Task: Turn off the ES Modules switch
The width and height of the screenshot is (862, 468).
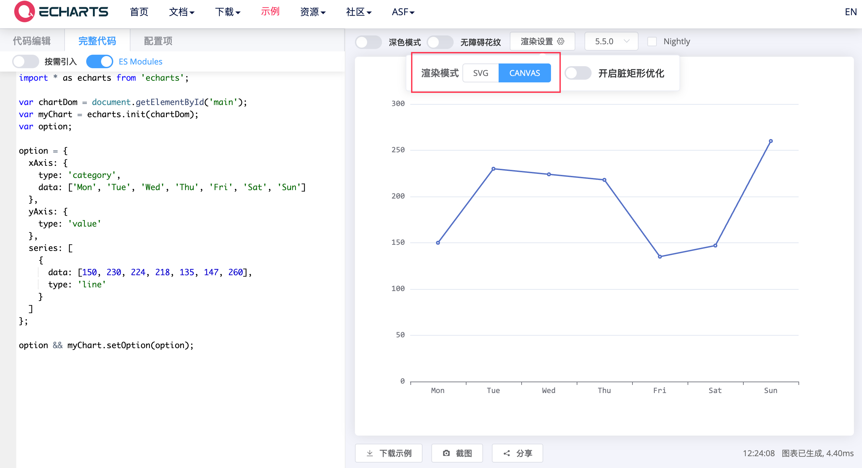Action: [x=99, y=61]
